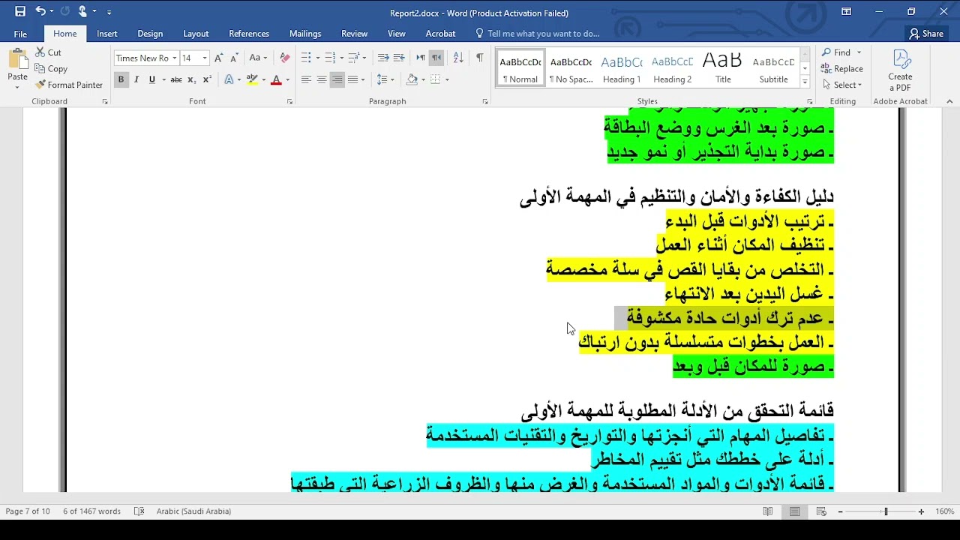Click the Cut scissors icon
The image size is (960, 540).
40,52
